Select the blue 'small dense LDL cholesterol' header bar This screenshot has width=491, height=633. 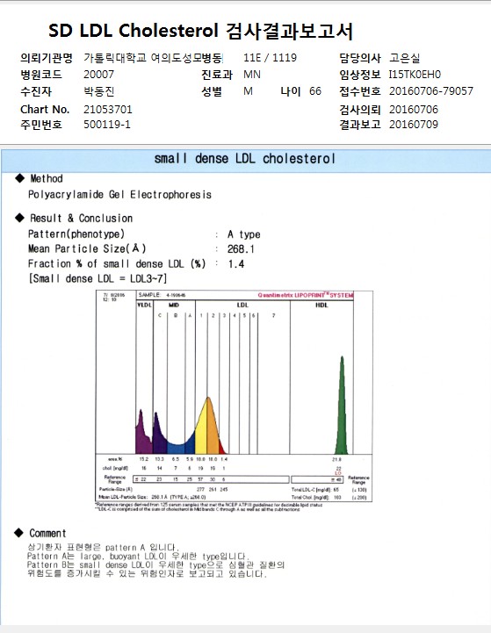pyautogui.click(x=246, y=161)
